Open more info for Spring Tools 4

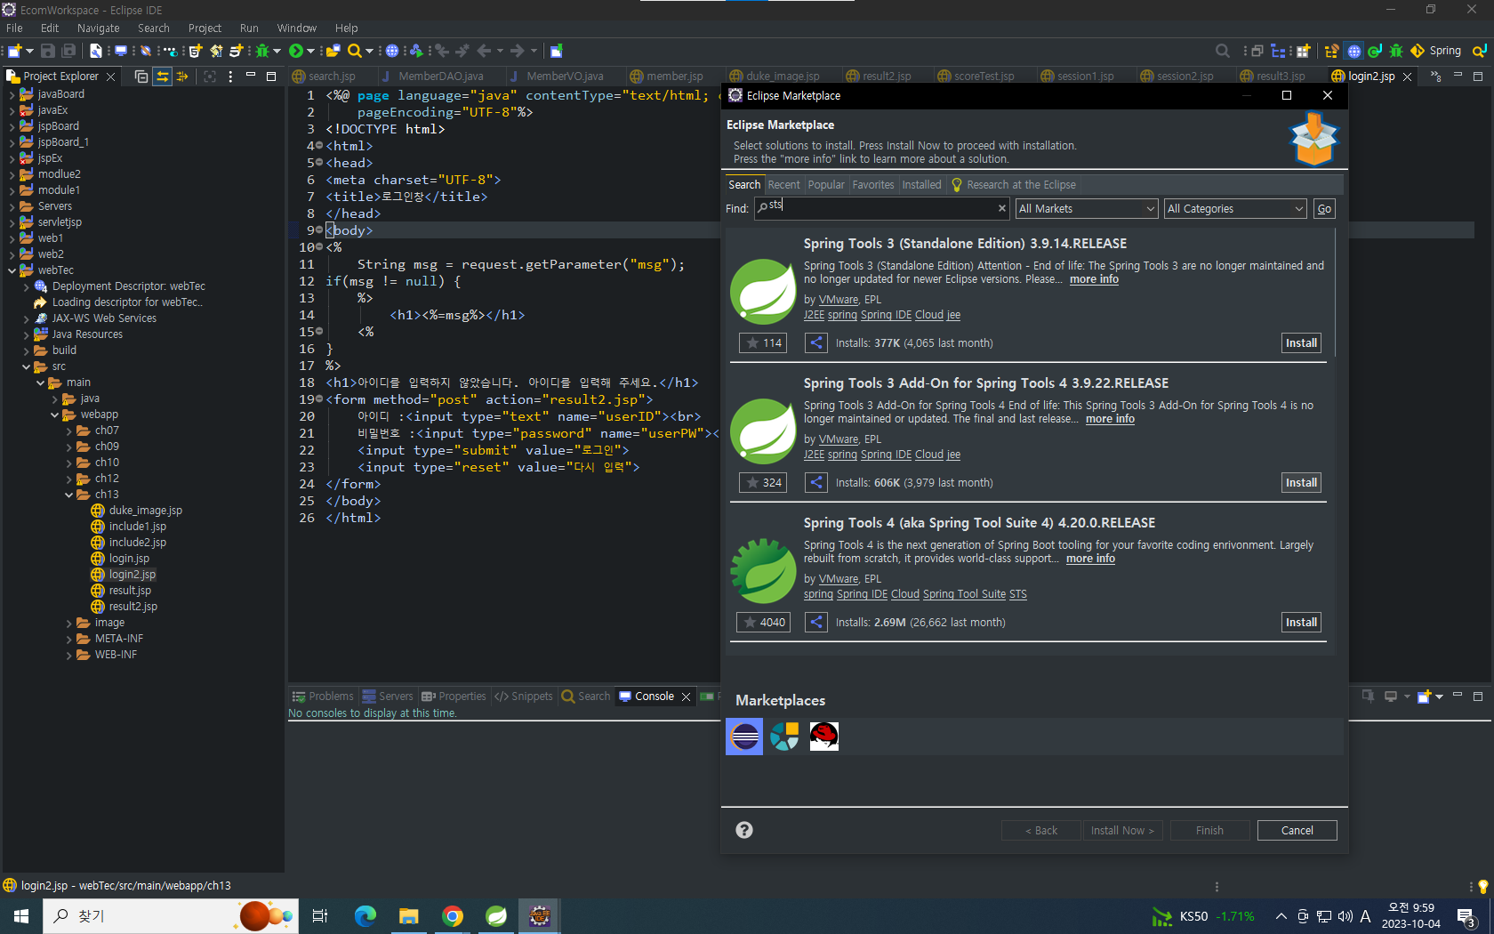(x=1090, y=559)
